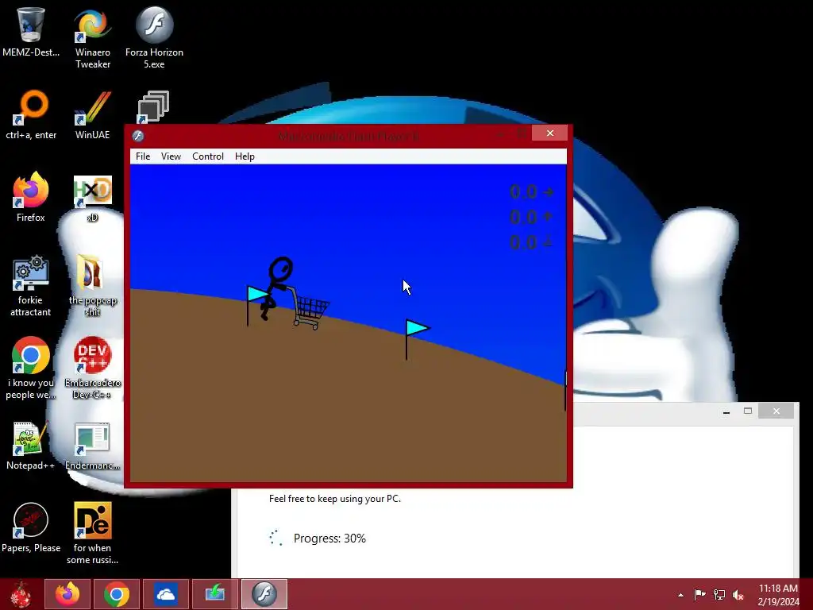Click the distance counter with right arrow

531,192
